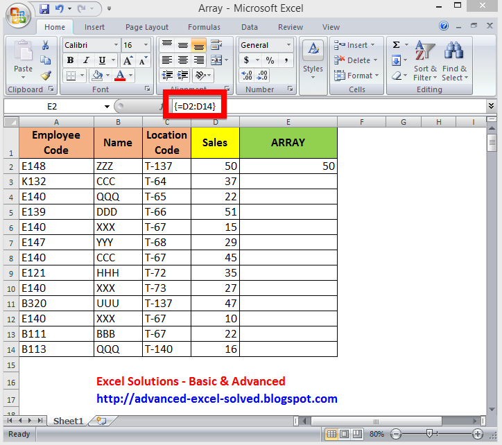Viewport: 502px width, 445px height.
Task: Merge and center the selected cells
Action: tap(216, 60)
